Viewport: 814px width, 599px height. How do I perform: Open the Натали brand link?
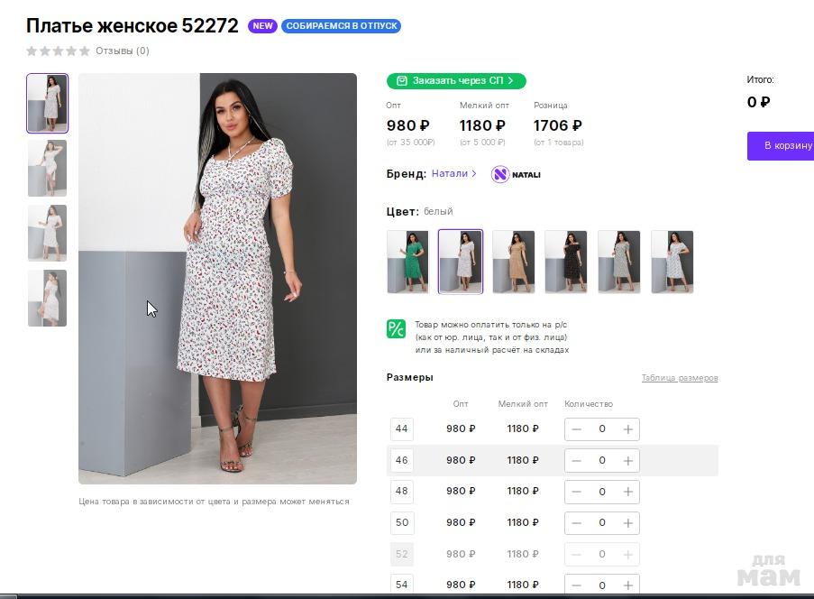point(453,173)
